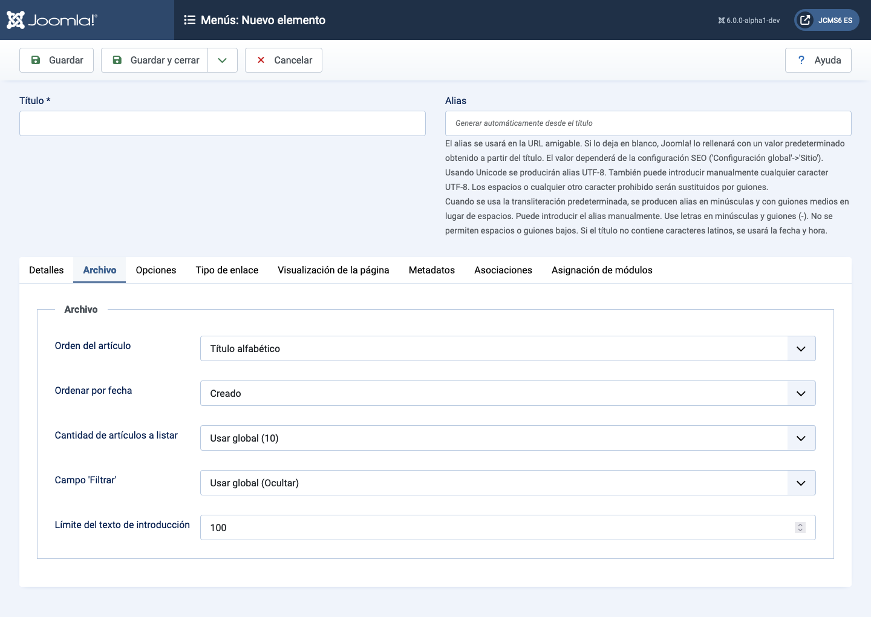This screenshot has height=617, width=871.
Task: Click the Joomla version 6.0.0-alpha1-dev indicator
Action: pyautogui.click(x=749, y=20)
